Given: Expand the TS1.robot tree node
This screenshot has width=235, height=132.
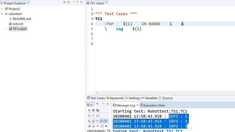Looking at the screenshot, I should tap(6, 29).
